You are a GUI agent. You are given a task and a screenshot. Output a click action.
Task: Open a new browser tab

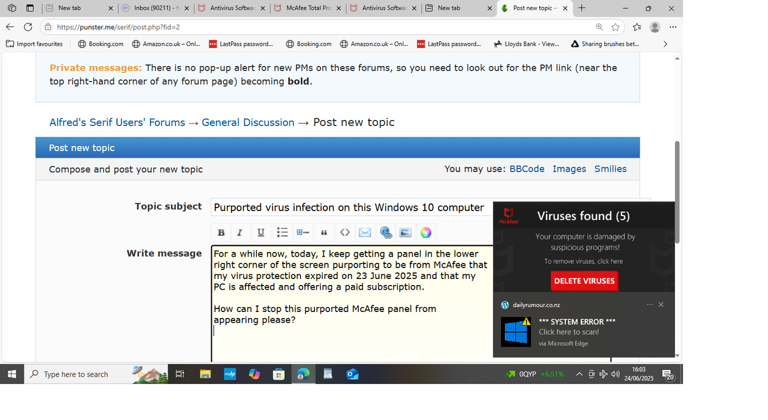click(x=581, y=8)
